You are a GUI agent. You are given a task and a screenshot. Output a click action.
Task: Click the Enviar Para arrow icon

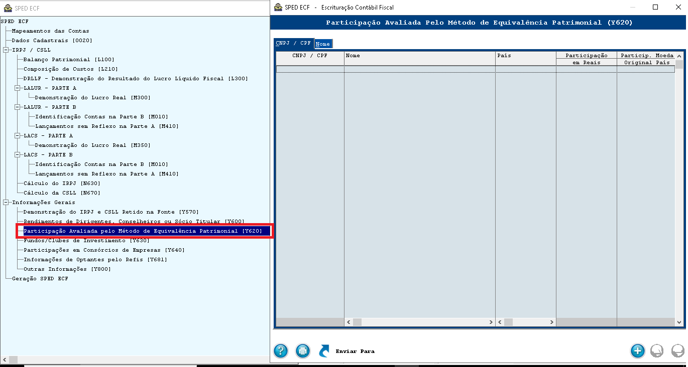tap(324, 351)
